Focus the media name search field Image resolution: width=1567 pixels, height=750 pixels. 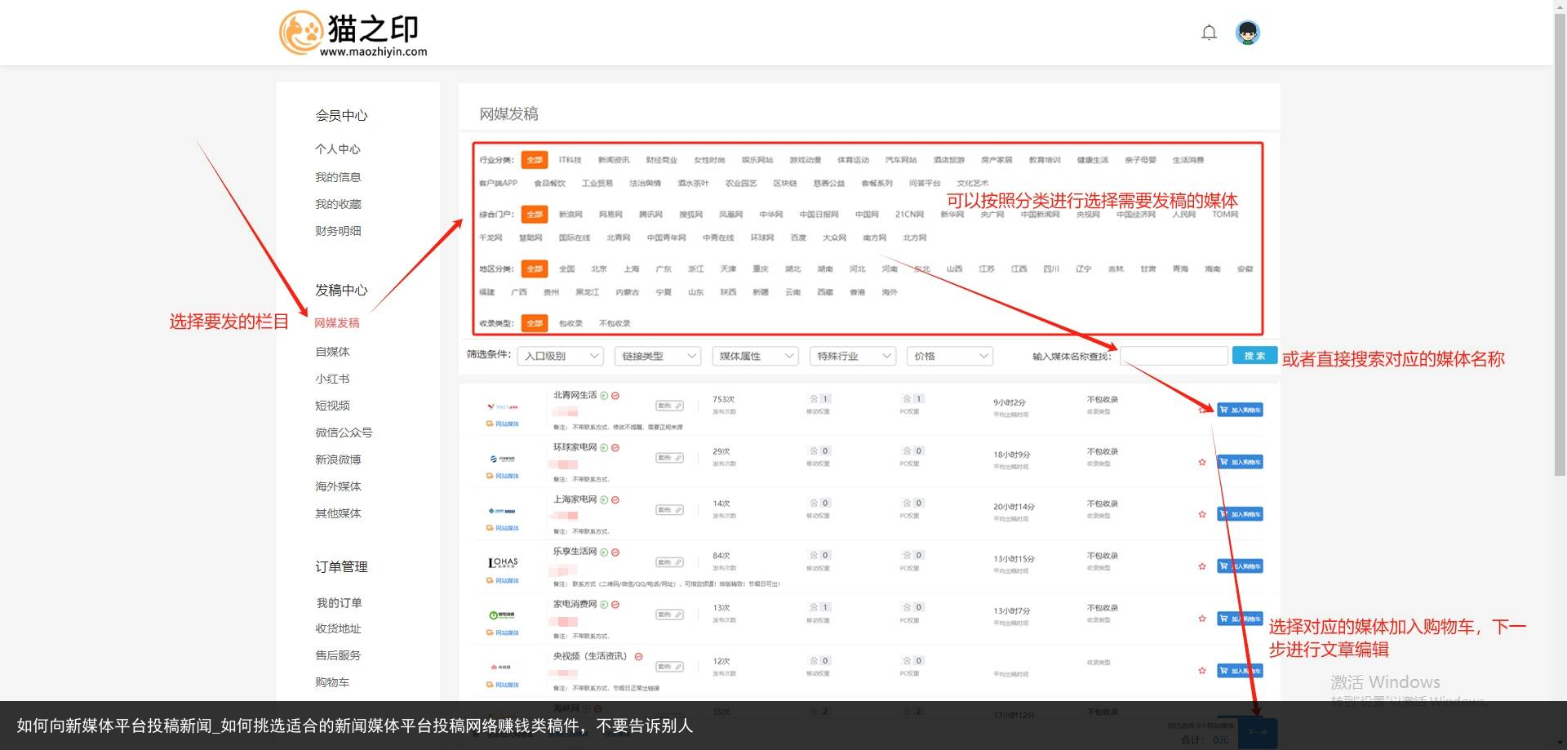click(x=1174, y=356)
